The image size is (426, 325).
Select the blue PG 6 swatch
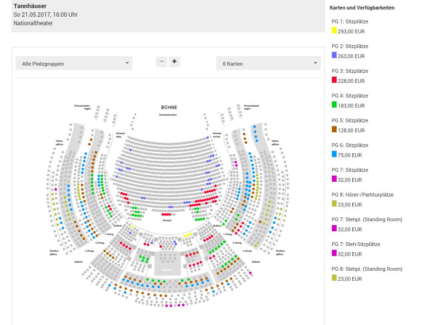tap(334, 154)
